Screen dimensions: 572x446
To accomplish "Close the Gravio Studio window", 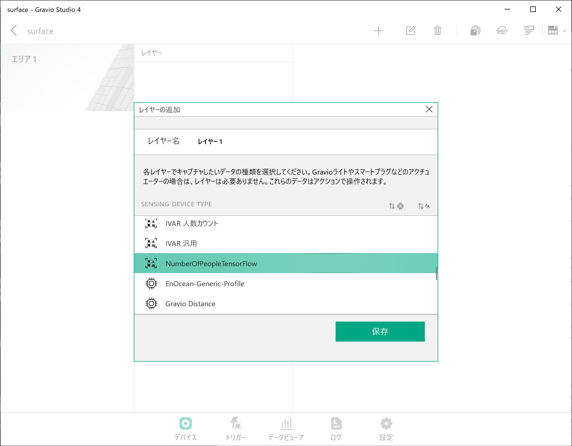I will pyautogui.click(x=559, y=9).
